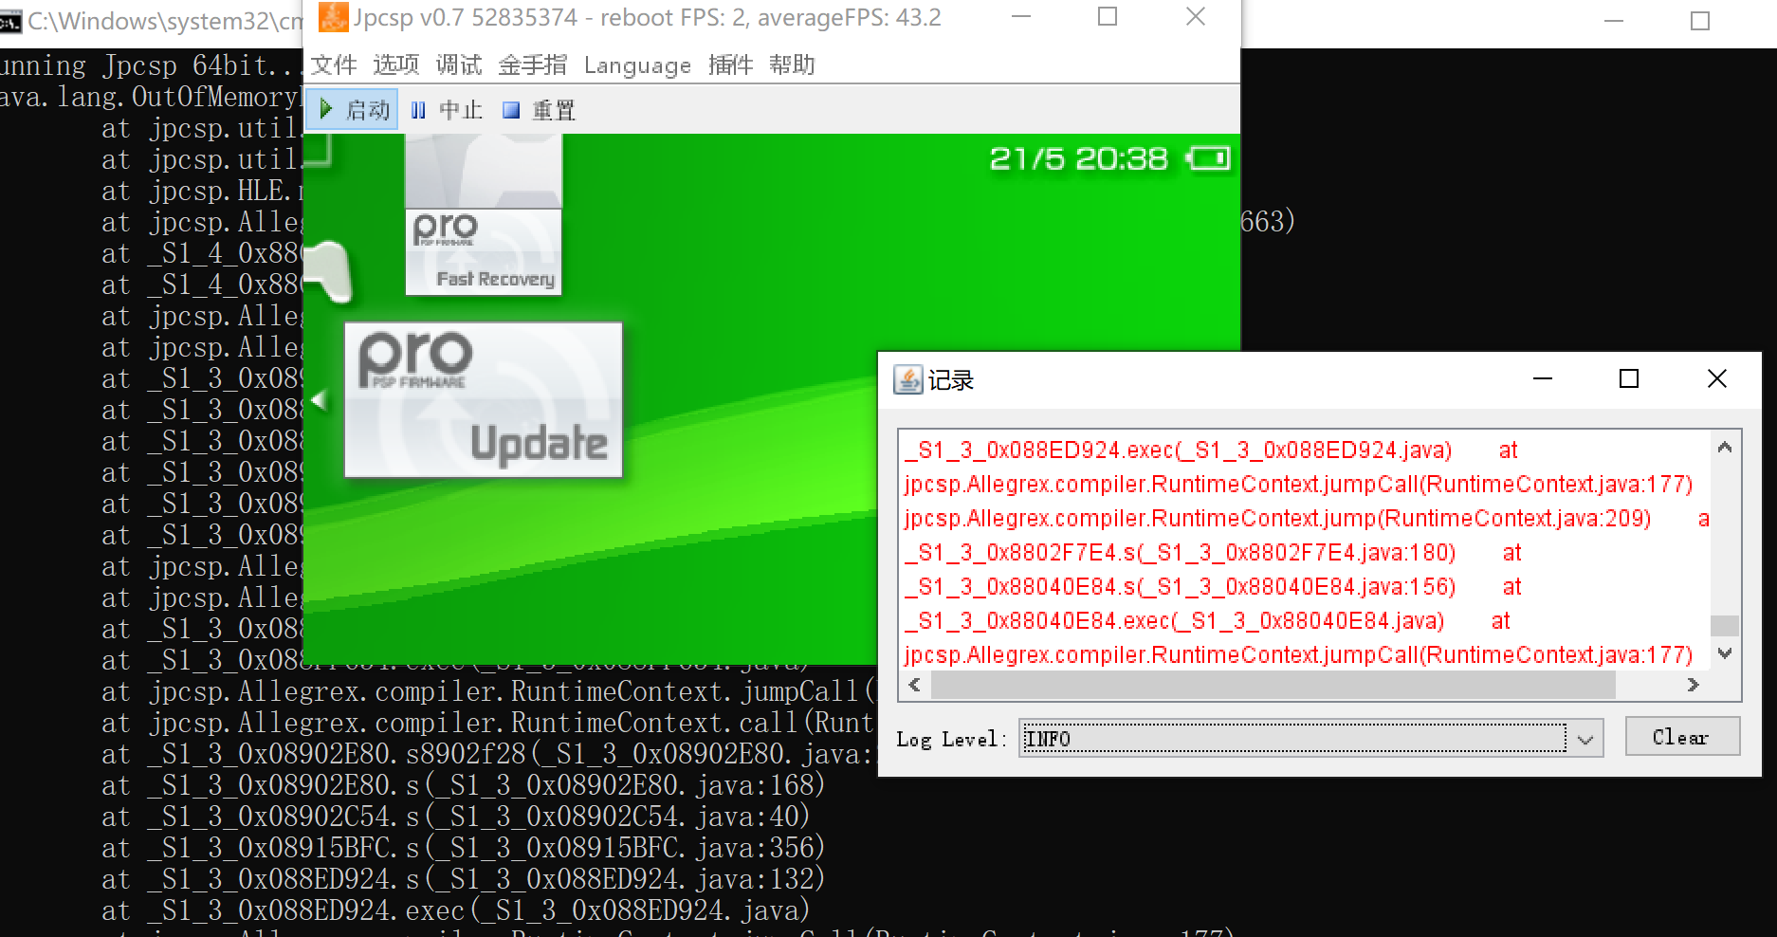Maximize the 记录 log window
This screenshot has height=937, width=1777.
pos(1629,379)
